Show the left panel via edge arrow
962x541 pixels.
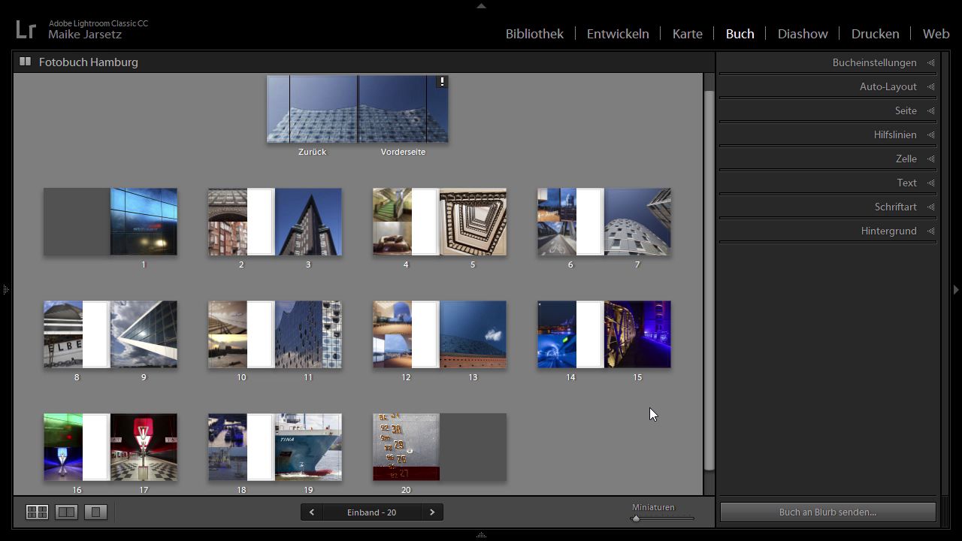(5, 289)
